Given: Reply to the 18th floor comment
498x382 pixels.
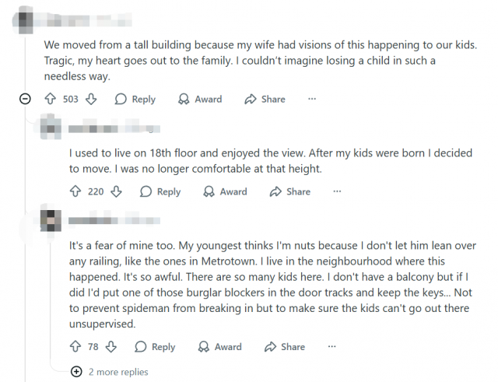Looking at the screenshot, I should pos(160,191).
